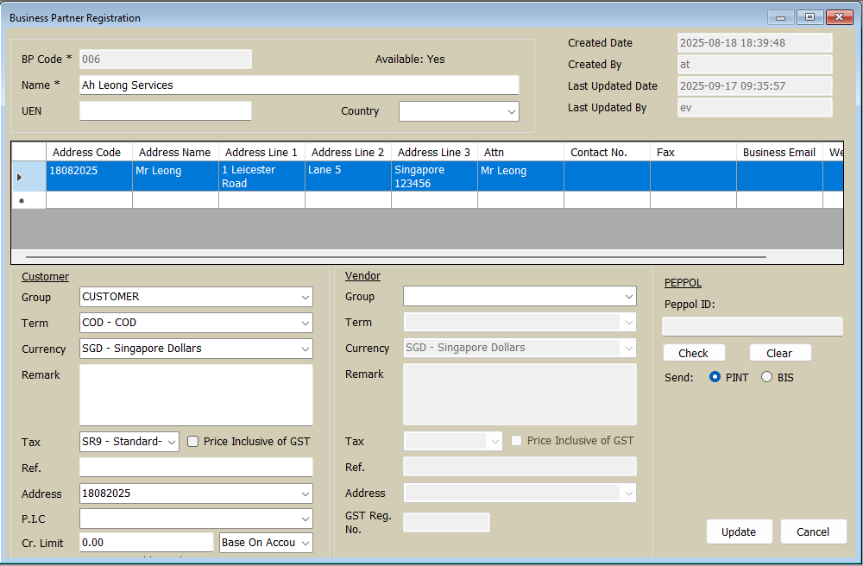Click the new row asterisk marker

pyautogui.click(x=21, y=201)
